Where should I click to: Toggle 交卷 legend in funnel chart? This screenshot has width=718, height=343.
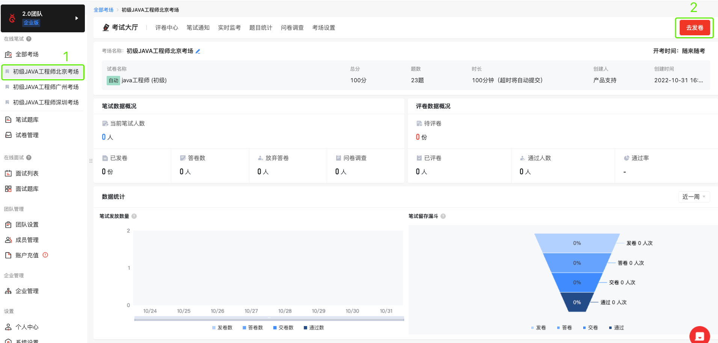[590, 328]
